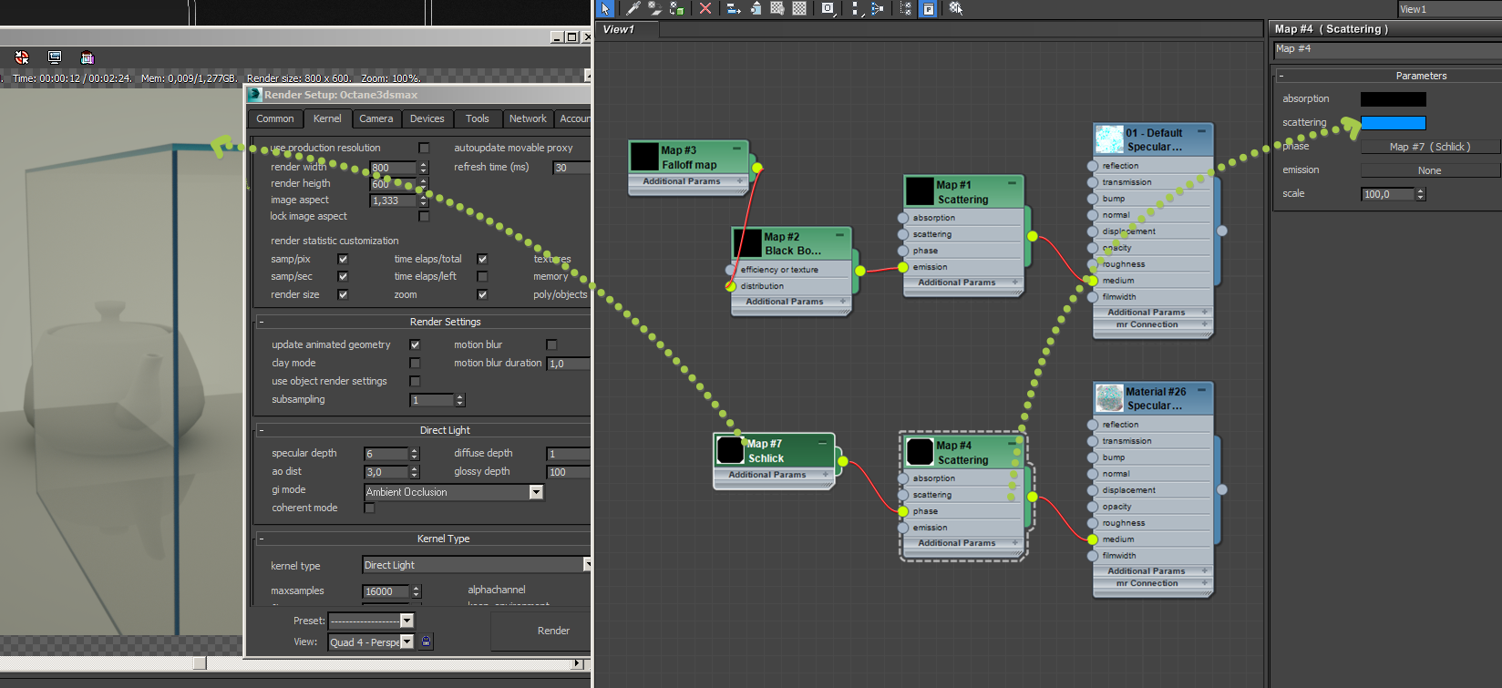Click the lock view icon in Render Setup

pos(426,642)
